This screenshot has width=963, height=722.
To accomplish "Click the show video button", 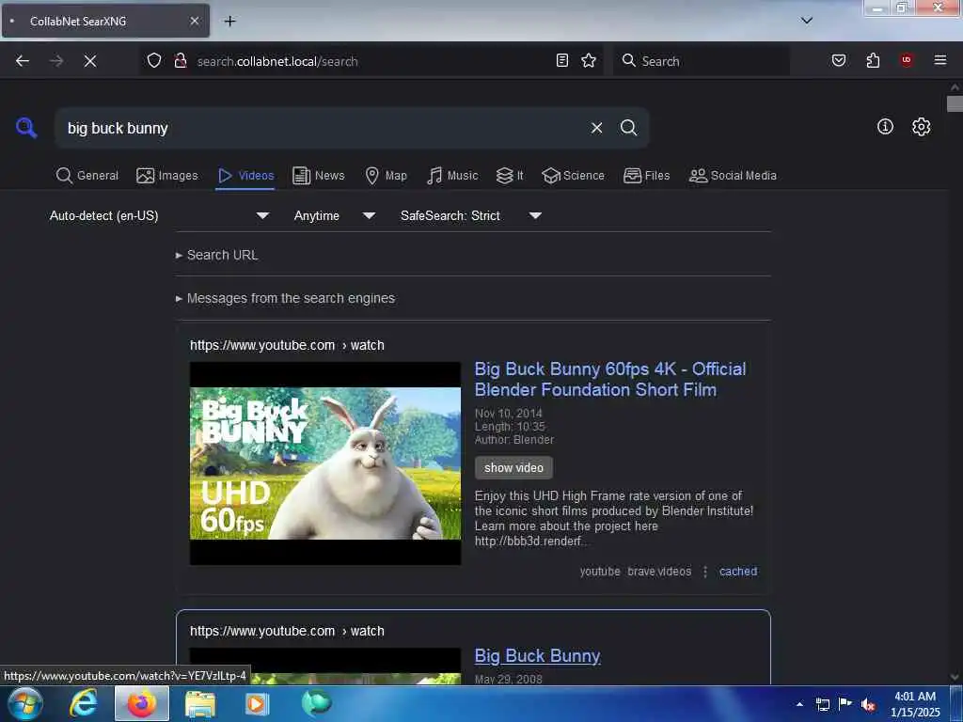I will [513, 468].
